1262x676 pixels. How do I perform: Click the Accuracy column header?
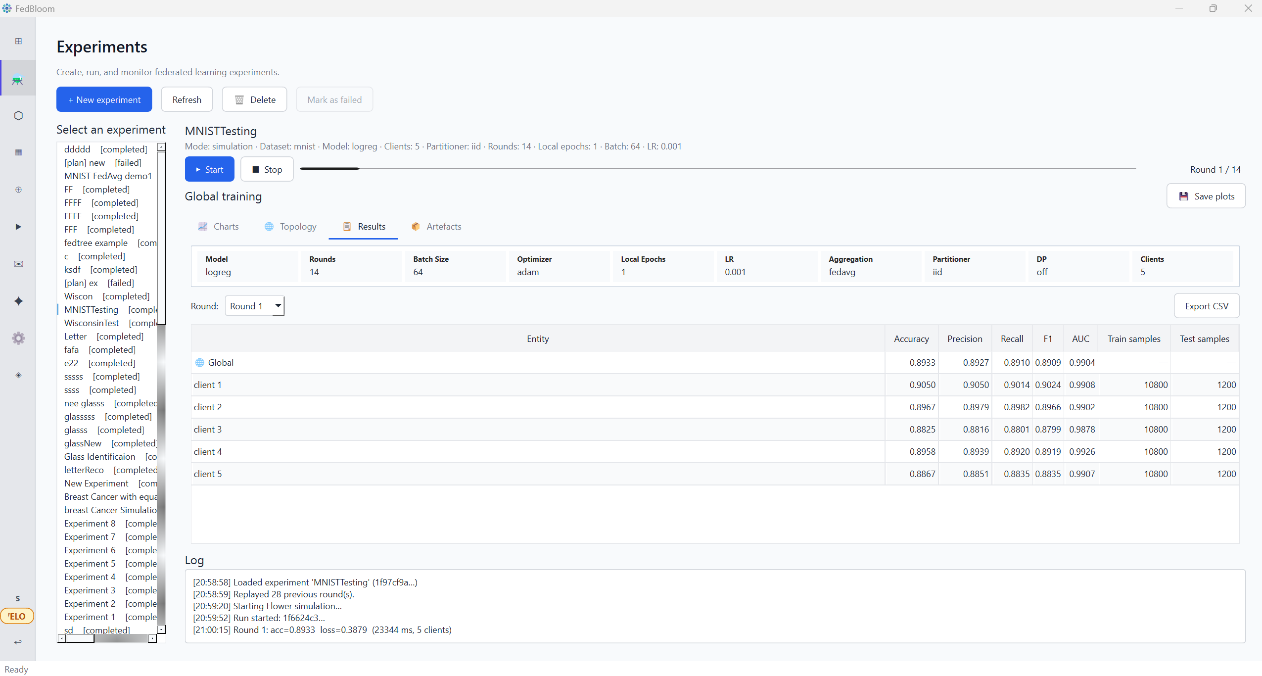pyautogui.click(x=911, y=338)
